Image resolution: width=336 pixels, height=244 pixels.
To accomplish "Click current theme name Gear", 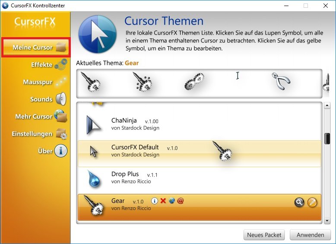I will tap(132, 63).
